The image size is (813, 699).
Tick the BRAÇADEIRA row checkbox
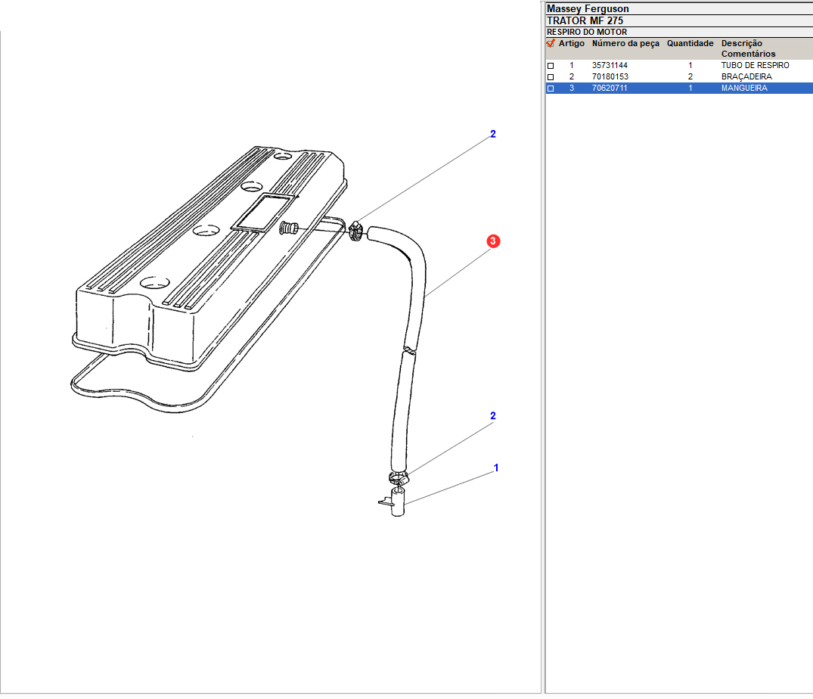[x=551, y=77]
